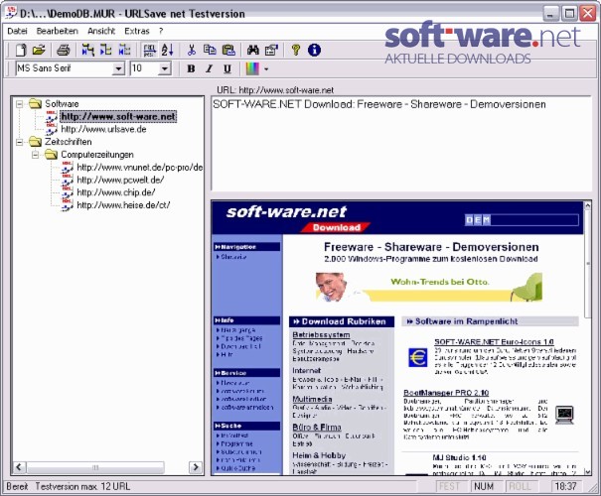The image size is (601, 496).
Task: Select the Computerzeitungen folder
Action: click(97, 155)
